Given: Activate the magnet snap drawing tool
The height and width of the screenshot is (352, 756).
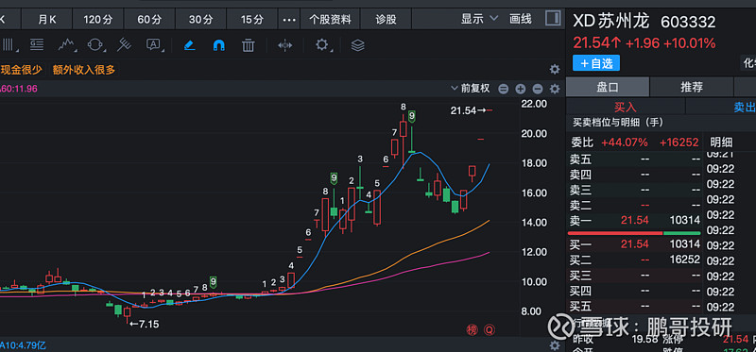Looking at the screenshot, I should point(219,45).
